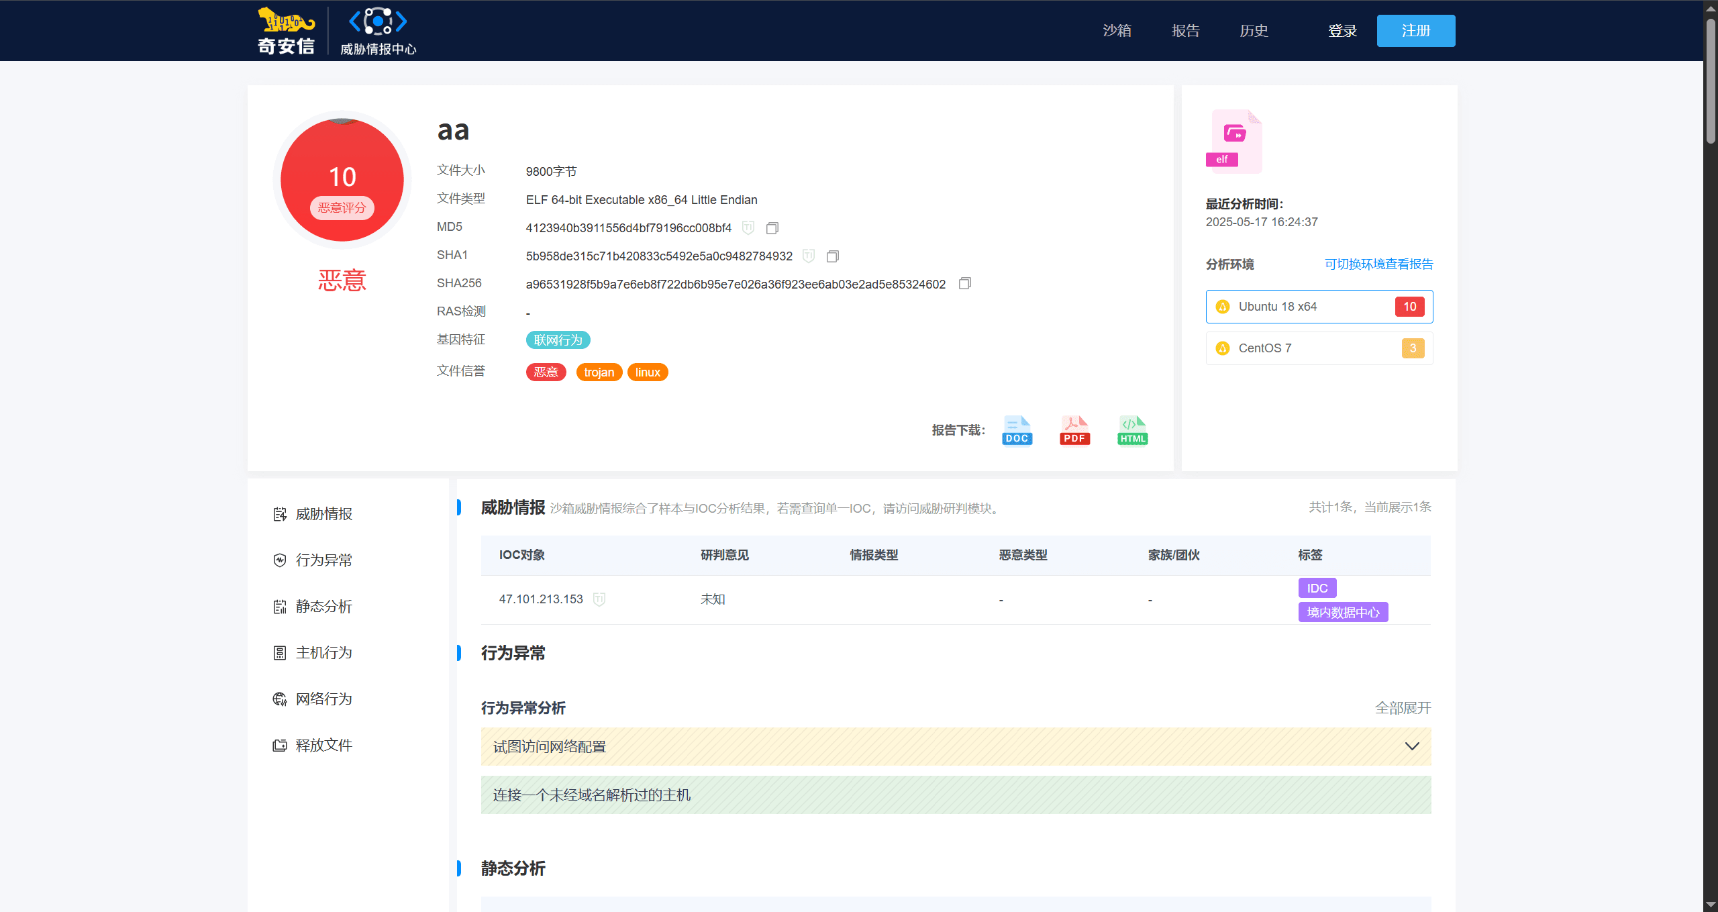The width and height of the screenshot is (1718, 912).
Task: Copy the SHA1 hash value
Action: point(833,256)
